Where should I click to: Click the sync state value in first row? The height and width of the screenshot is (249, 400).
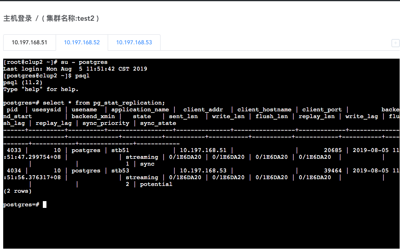coord(147,164)
